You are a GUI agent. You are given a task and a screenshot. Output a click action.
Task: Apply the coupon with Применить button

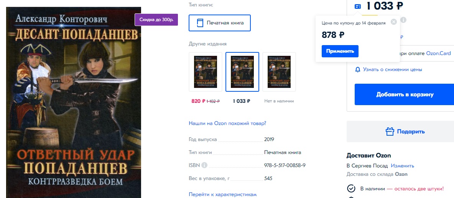340,51
